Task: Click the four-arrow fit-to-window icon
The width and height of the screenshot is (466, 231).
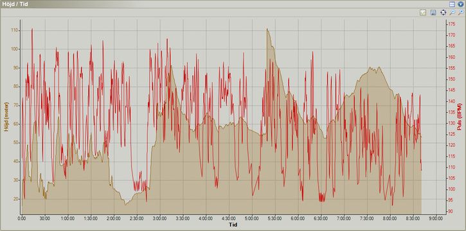Action: 443,12
